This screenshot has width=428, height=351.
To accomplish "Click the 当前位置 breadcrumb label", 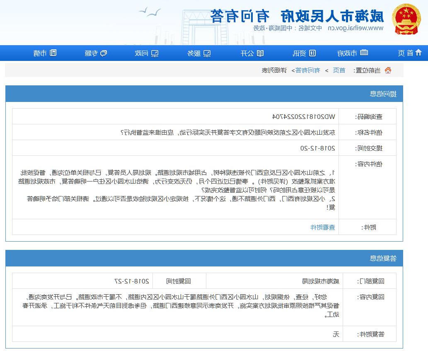I will 367,70.
